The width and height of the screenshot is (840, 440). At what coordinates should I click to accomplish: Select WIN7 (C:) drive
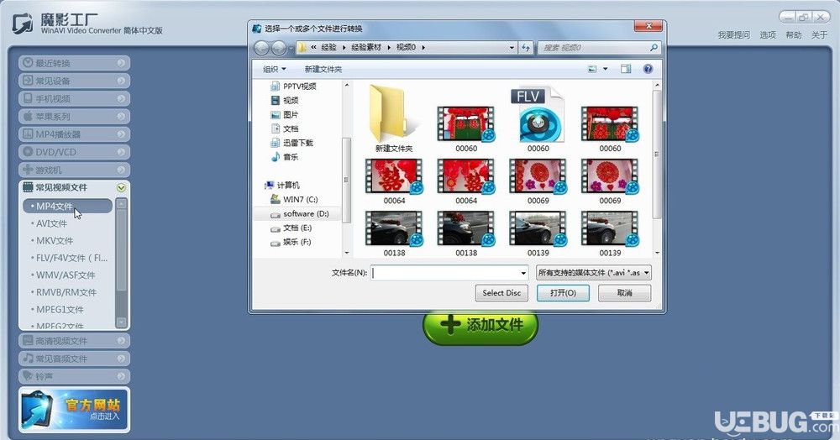point(294,199)
